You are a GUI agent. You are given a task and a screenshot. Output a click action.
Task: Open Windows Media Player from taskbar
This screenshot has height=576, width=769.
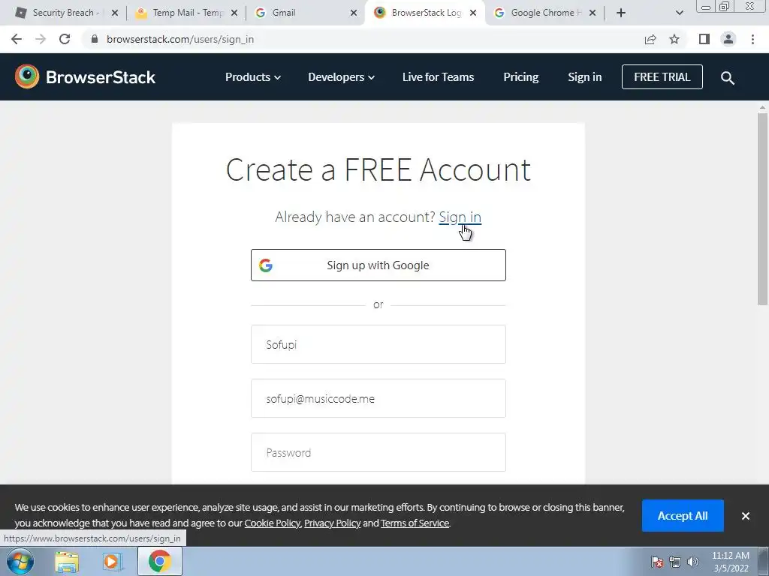pyautogui.click(x=112, y=562)
